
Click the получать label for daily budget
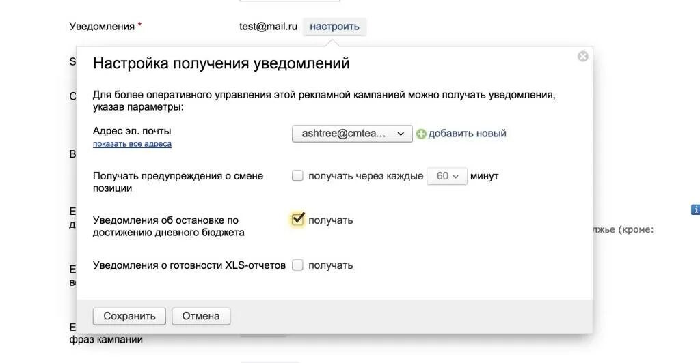[330, 220]
